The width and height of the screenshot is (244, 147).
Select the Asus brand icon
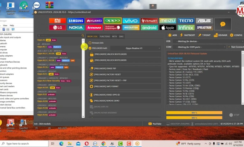204,21
